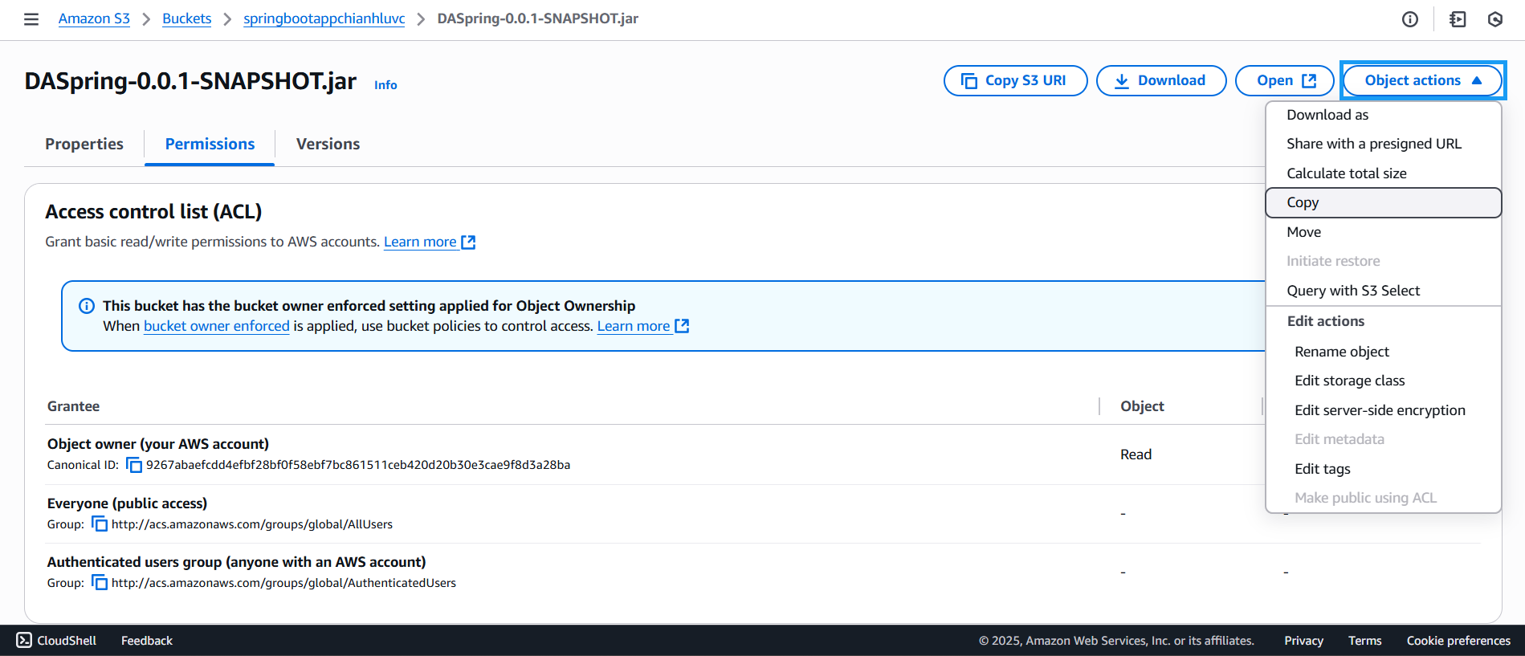The image size is (1525, 656).
Task: Open the Feedback link in footer
Action: (x=147, y=641)
